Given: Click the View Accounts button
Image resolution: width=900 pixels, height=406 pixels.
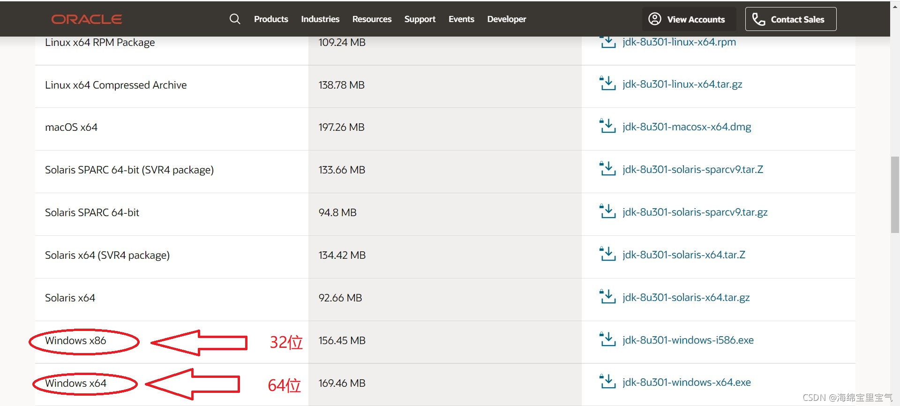Looking at the screenshot, I should pyautogui.click(x=689, y=19).
